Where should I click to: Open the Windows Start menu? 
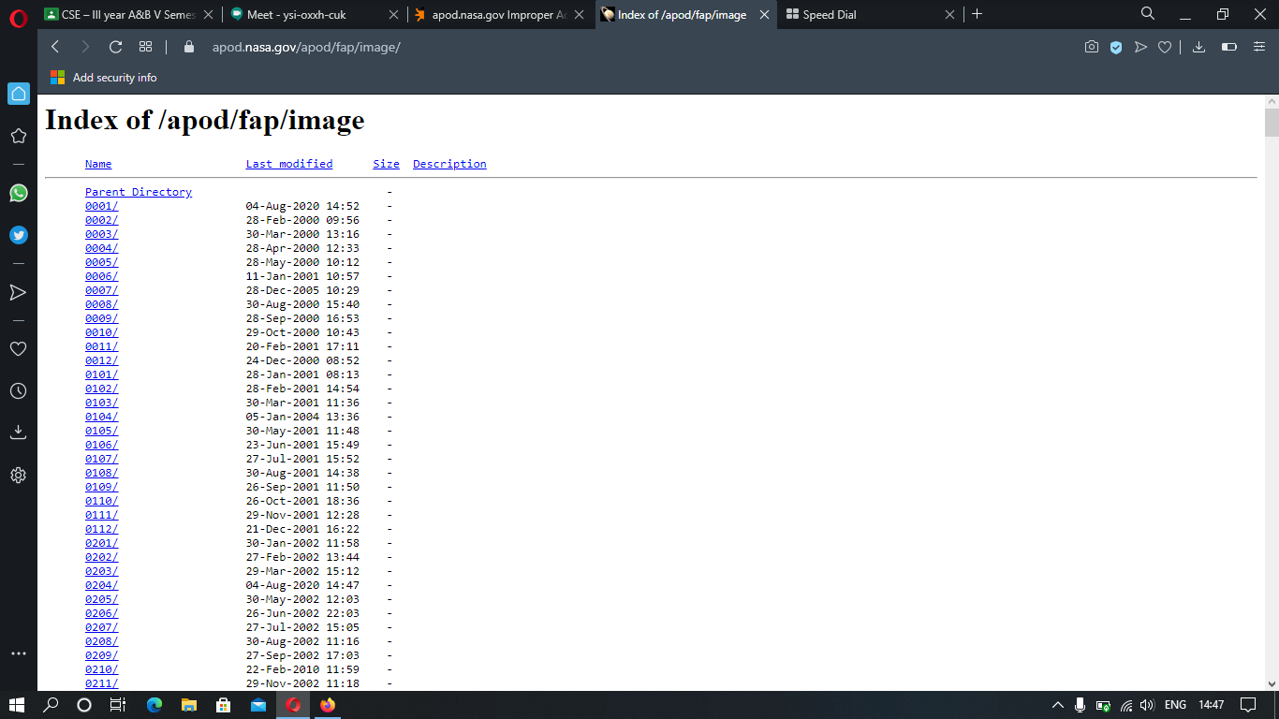(x=17, y=705)
